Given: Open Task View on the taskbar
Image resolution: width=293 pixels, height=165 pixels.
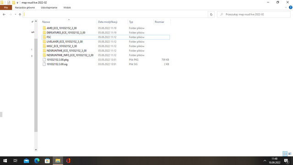Looking at the screenshot, I should pyautogui.click(x=15, y=161).
